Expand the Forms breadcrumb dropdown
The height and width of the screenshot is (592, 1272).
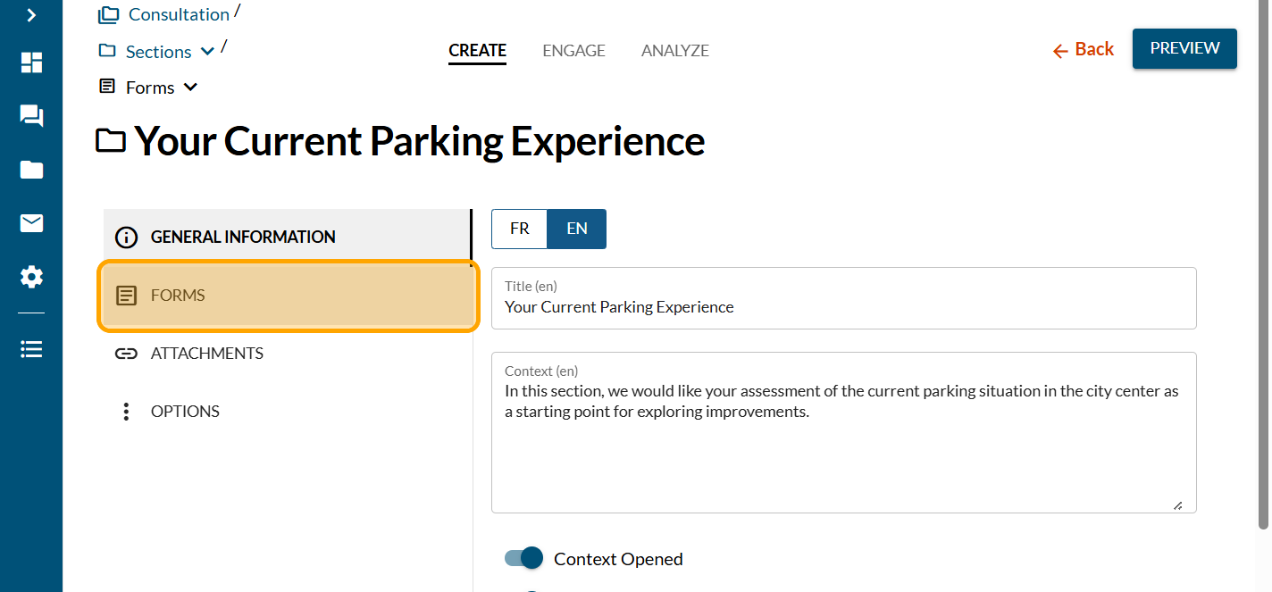click(x=189, y=88)
